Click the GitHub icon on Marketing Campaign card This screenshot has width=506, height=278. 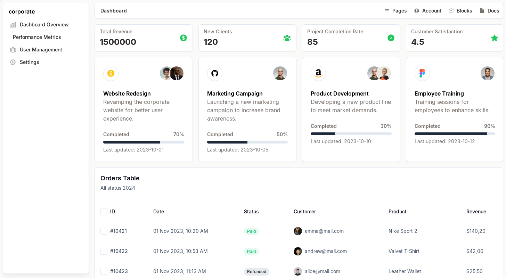(215, 73)
